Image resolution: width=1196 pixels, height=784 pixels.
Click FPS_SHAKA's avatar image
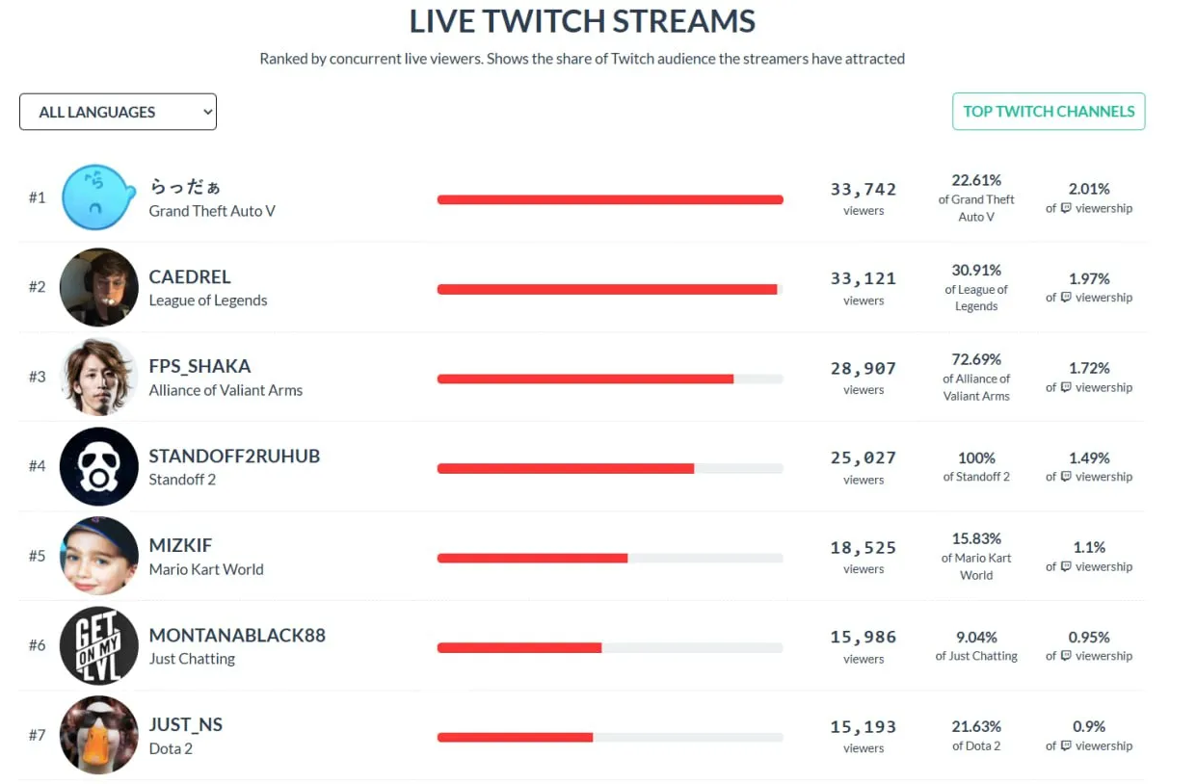(98, 377)
